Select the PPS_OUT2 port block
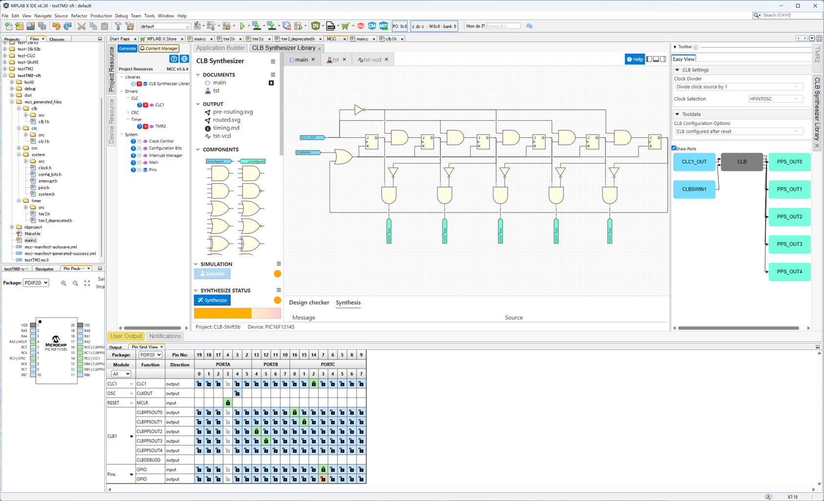This screenshot has width=824, height=501. [789, 217]
